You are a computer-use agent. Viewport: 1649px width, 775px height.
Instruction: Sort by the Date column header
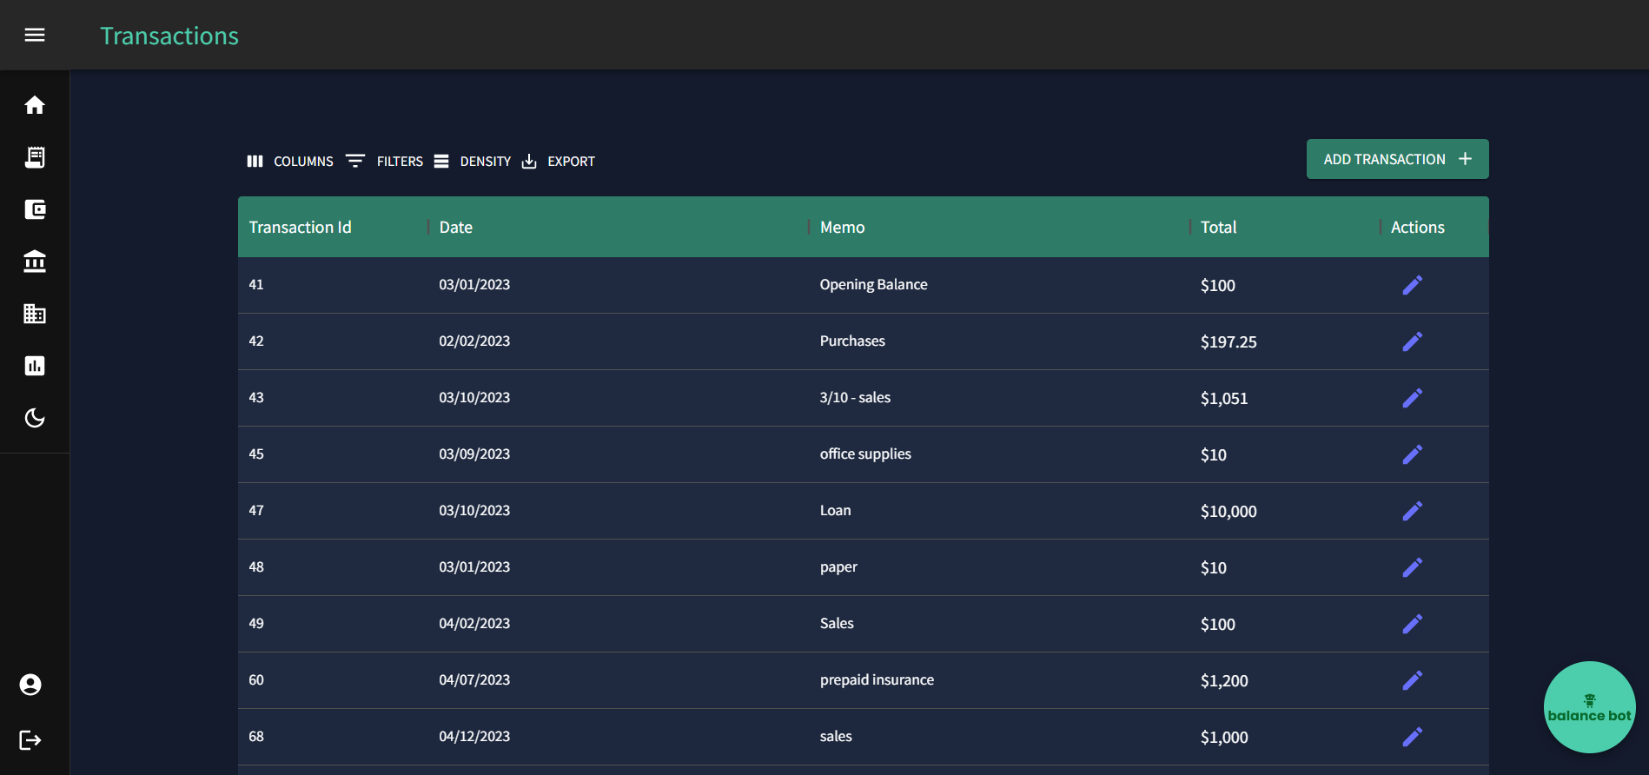(456, 228)
